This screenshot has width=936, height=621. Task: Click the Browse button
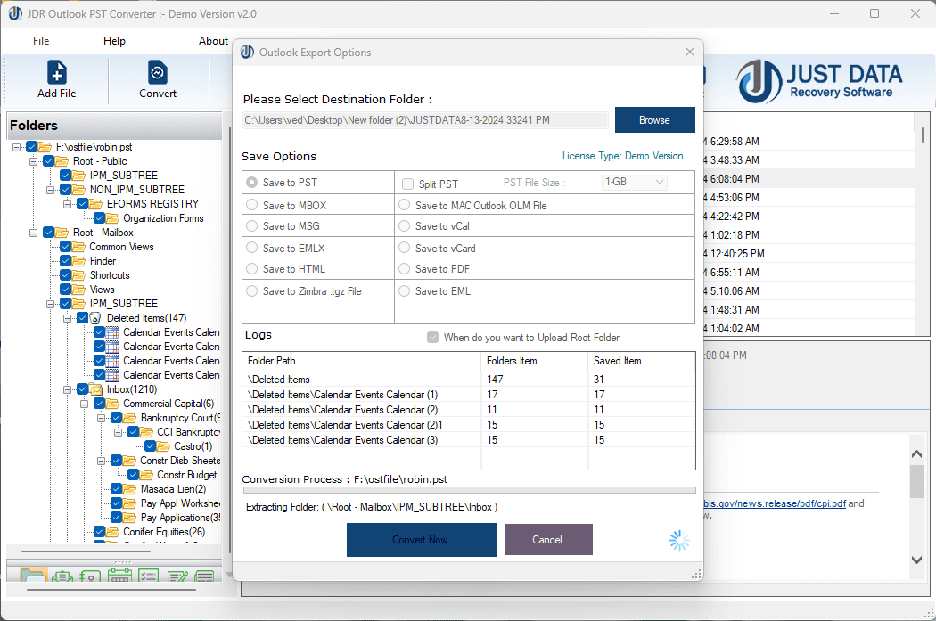pos(654,119)
